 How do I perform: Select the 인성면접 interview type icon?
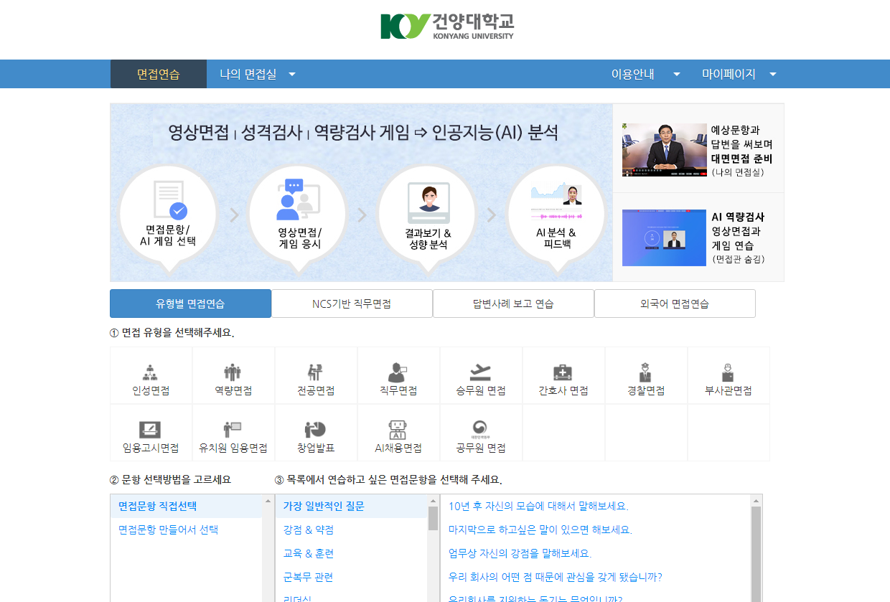(151, 375)
